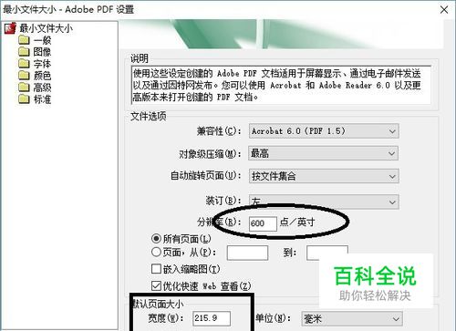The image size is (456, 331).
Task: Enable the 嵌入缩略图 checkbox
Action: click(156, 269)
